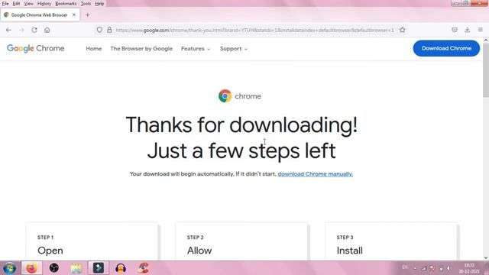The image size is (489, 275).
Task: Click the Google Chrome logo in header
Action: 36,49
